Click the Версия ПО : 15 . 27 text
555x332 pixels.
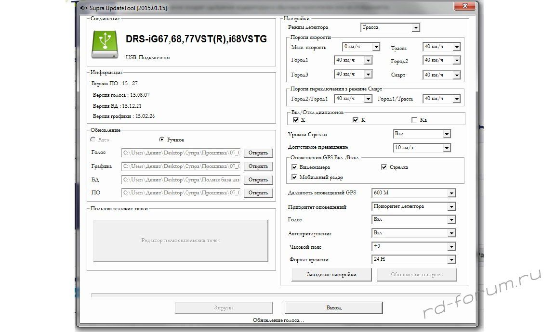(114, 83)
